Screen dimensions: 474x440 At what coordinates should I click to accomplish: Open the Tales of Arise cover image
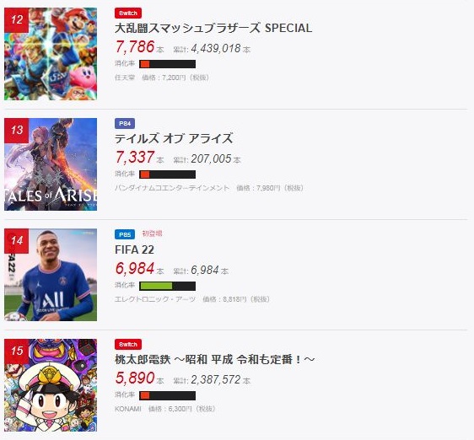pos(51,164)
